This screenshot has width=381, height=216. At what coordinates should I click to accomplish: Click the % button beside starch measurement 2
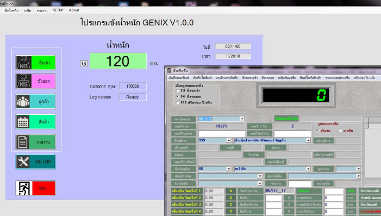click(230, 198)
